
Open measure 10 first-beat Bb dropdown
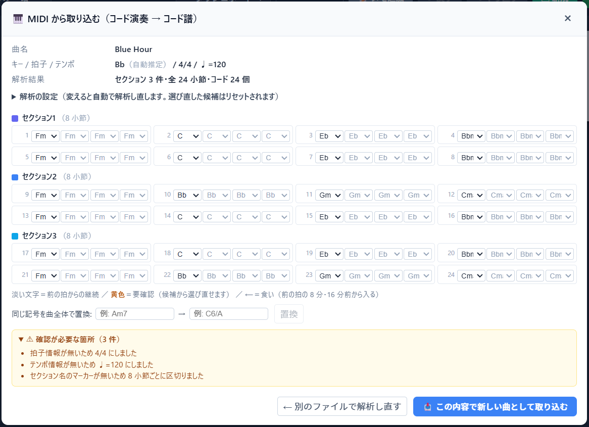pyautogui.click(x=187, y=195)
